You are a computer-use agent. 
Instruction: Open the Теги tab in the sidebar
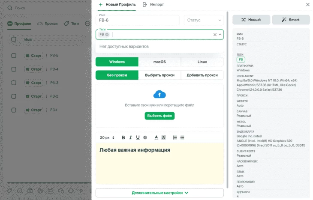[x=71, y=24]
